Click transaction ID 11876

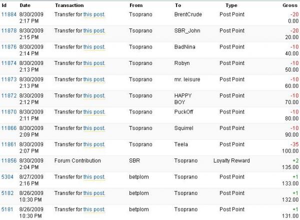point(8,46)
